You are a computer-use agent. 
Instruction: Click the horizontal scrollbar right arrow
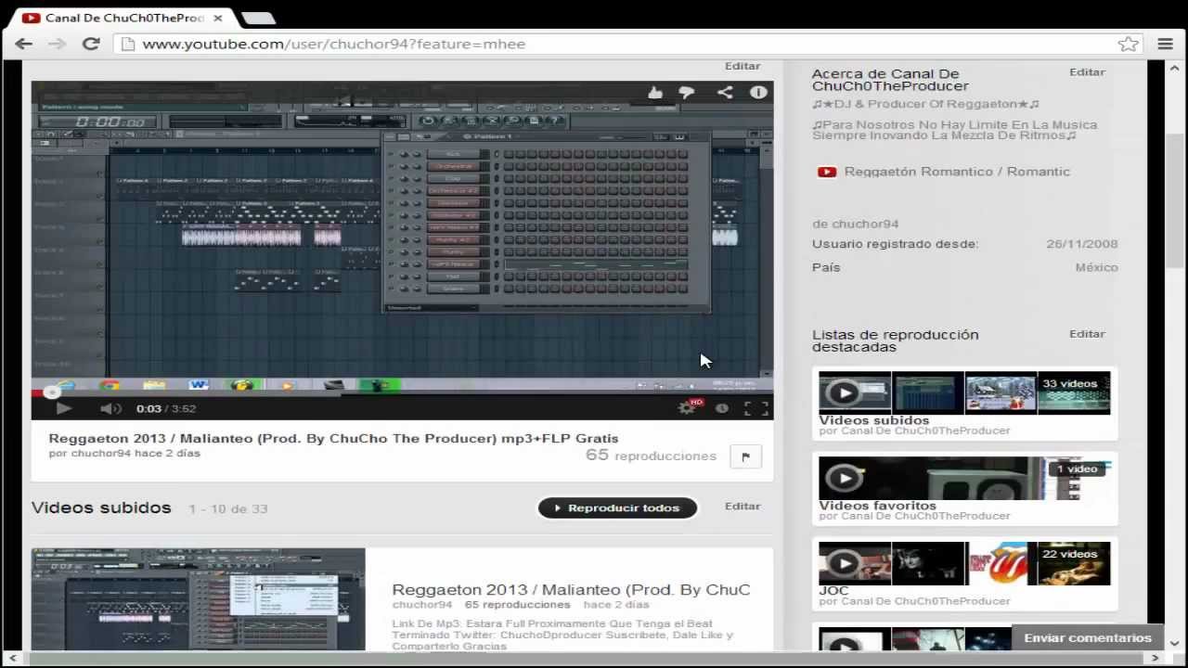point(1155,658)
